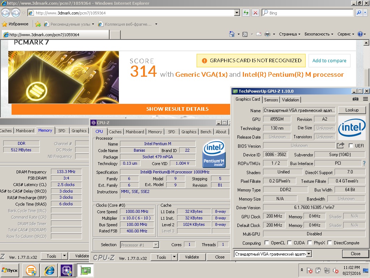Click the GPU-Z Lookup button
Image resolution: width=370 pixels, height=278 pixels.
(352, 110)
